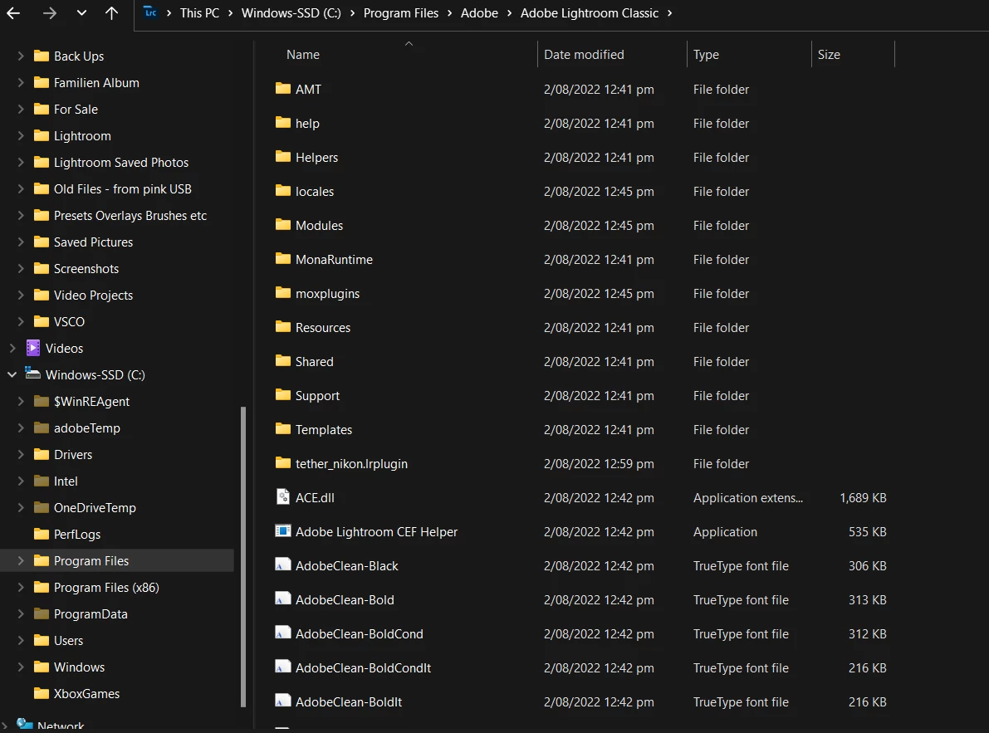Sort by the Name column header
This screenshot has width=989, height=733.
pos(303,55)
